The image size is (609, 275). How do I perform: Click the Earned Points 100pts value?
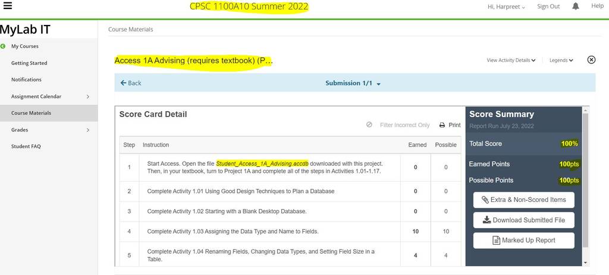(569, 164)
